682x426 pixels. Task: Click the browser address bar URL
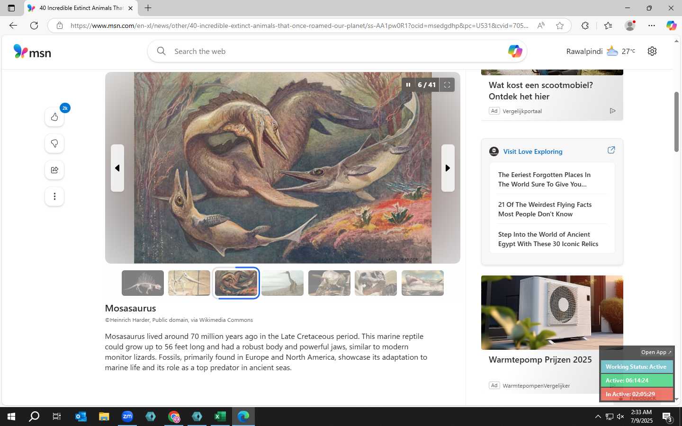point(299,26)
